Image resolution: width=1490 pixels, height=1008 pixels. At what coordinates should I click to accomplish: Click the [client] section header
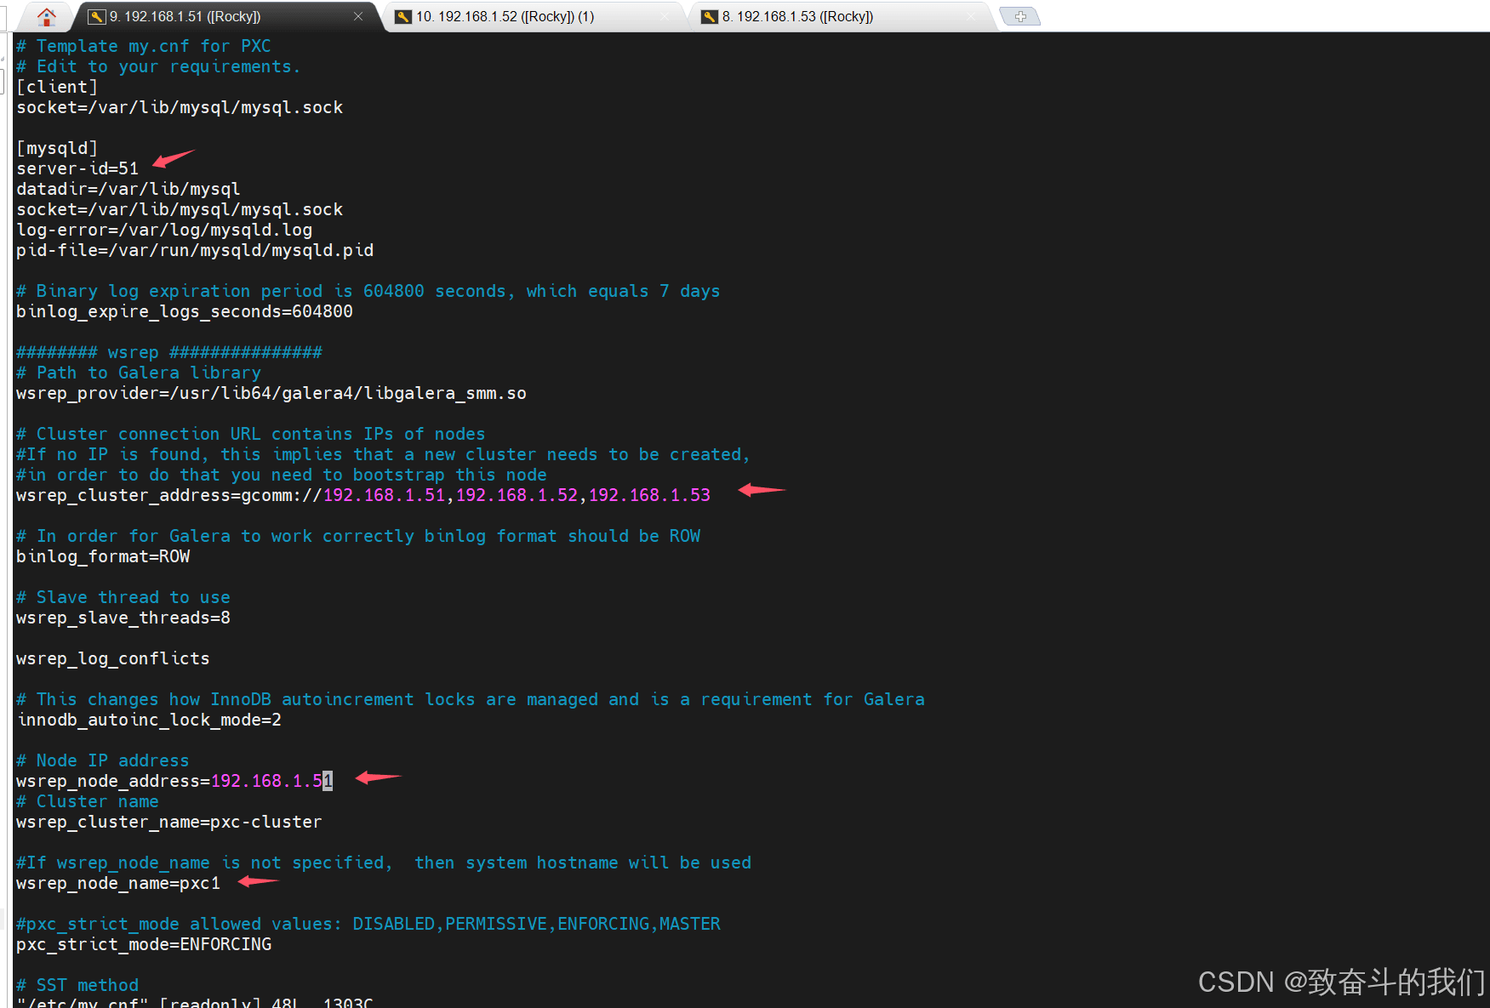coord(57,87)
